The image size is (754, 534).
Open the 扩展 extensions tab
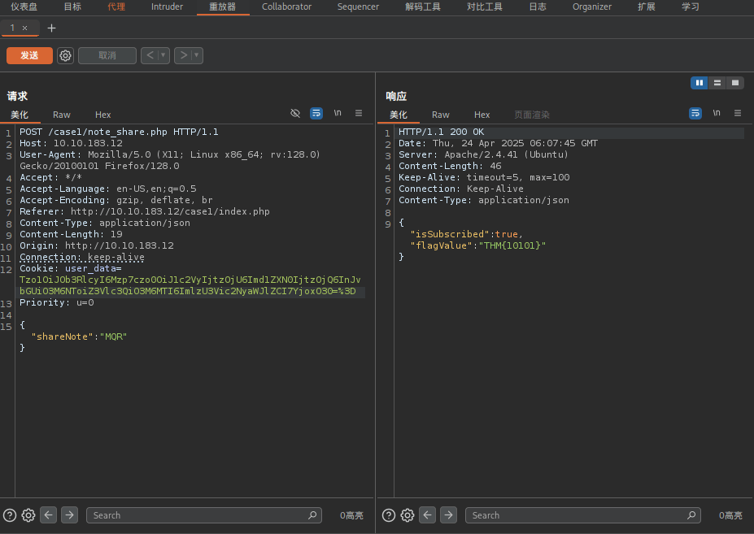coord(647,7)
